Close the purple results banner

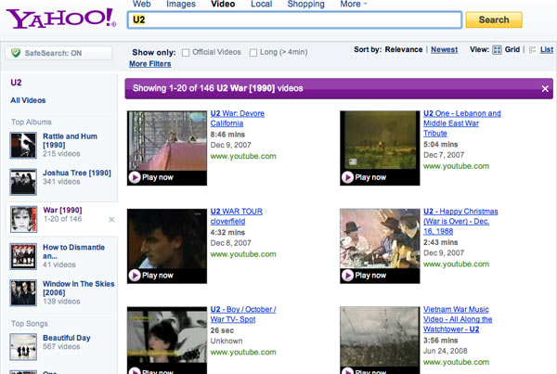point(545,88)
